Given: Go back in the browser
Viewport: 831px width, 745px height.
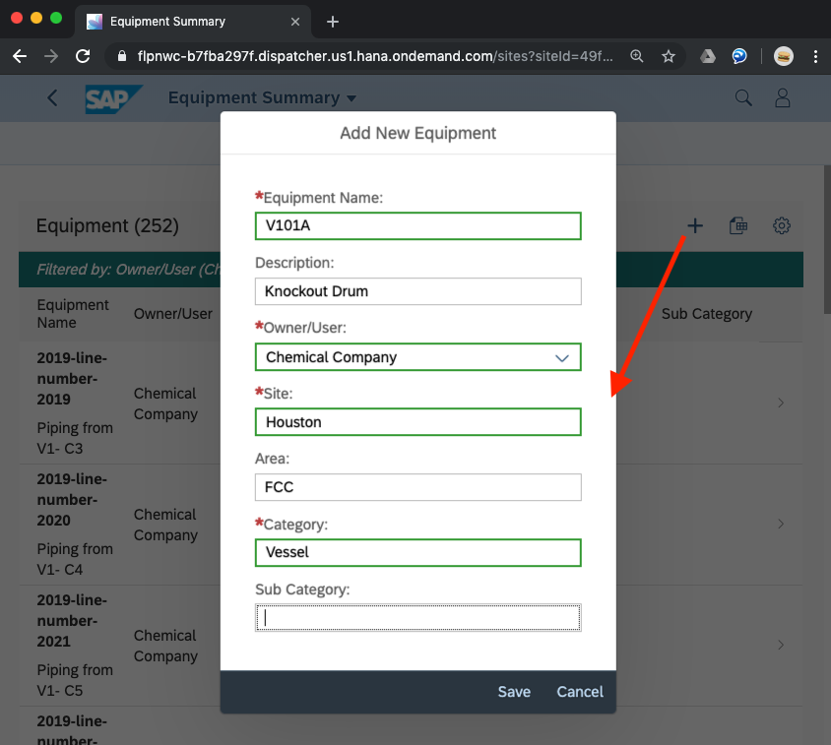Looking at the screenshot, I should [x=20, y=56].
